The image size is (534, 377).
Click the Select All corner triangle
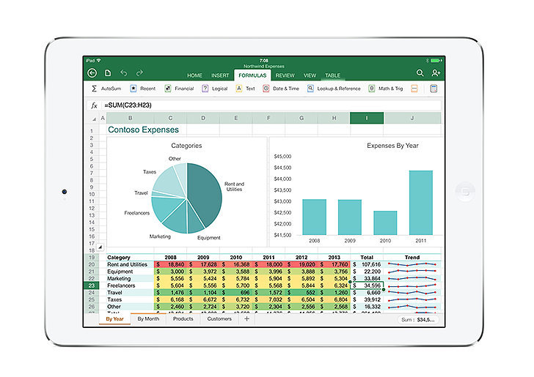[x=94, y=119]
